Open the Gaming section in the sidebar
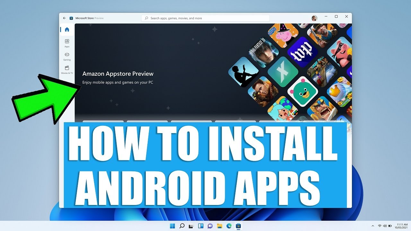The height and width of the screenshot is (231, 411). (x=67, y=56)
